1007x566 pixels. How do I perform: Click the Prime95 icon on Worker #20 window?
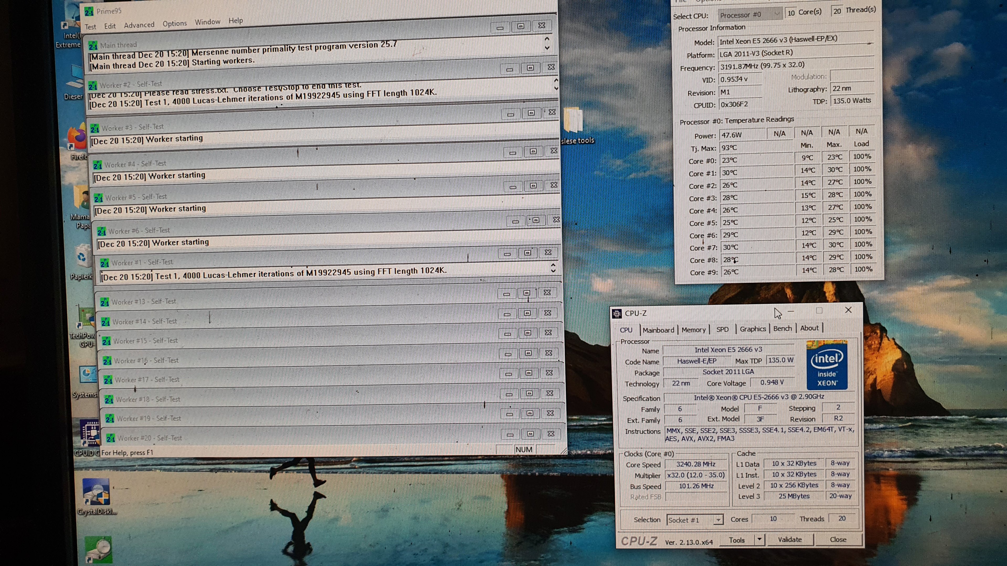click(111, 438)
